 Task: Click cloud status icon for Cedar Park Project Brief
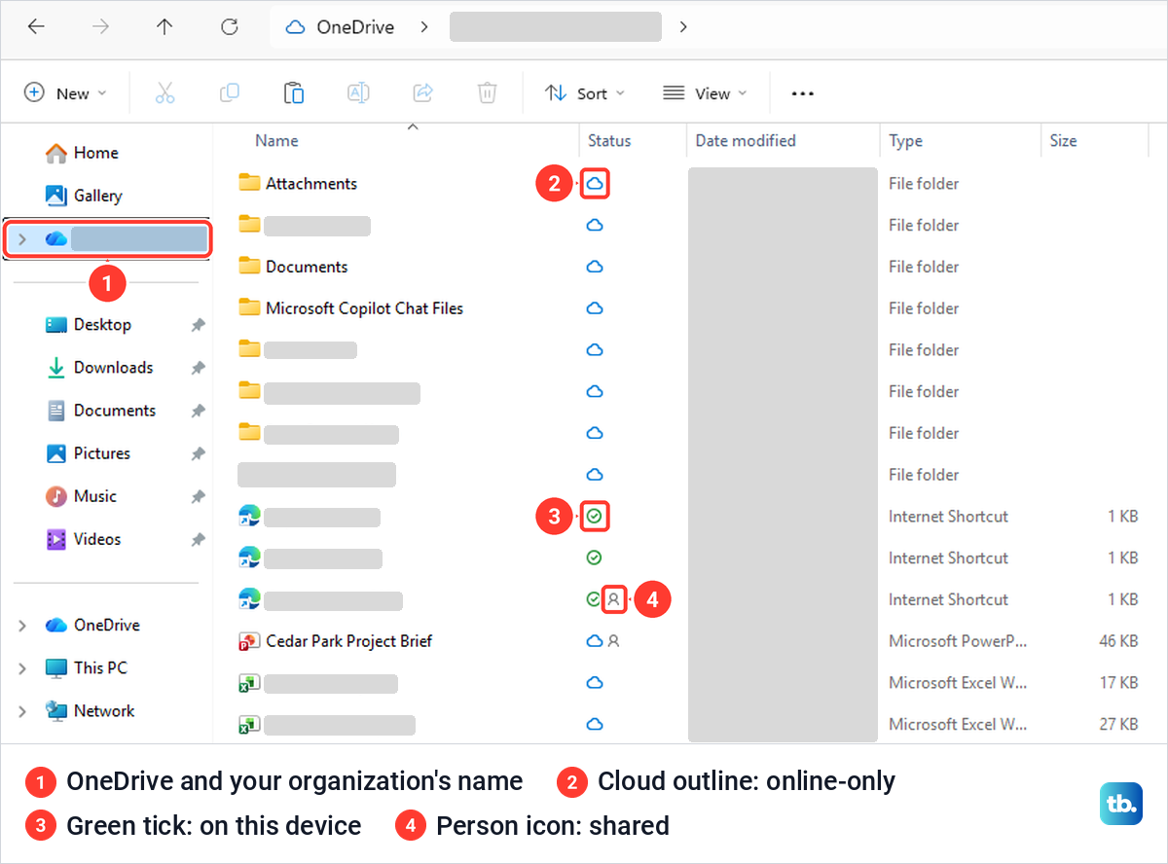click(x=595, y=641)
